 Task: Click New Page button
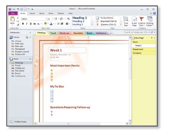pyautogui.click(x=138, y=38)
